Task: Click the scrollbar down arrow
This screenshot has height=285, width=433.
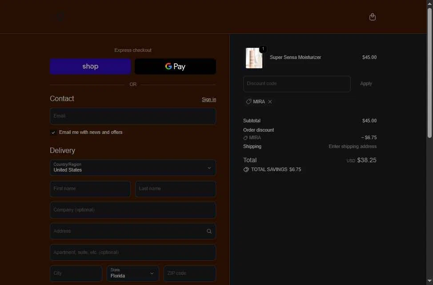Action: click(429, 281)
